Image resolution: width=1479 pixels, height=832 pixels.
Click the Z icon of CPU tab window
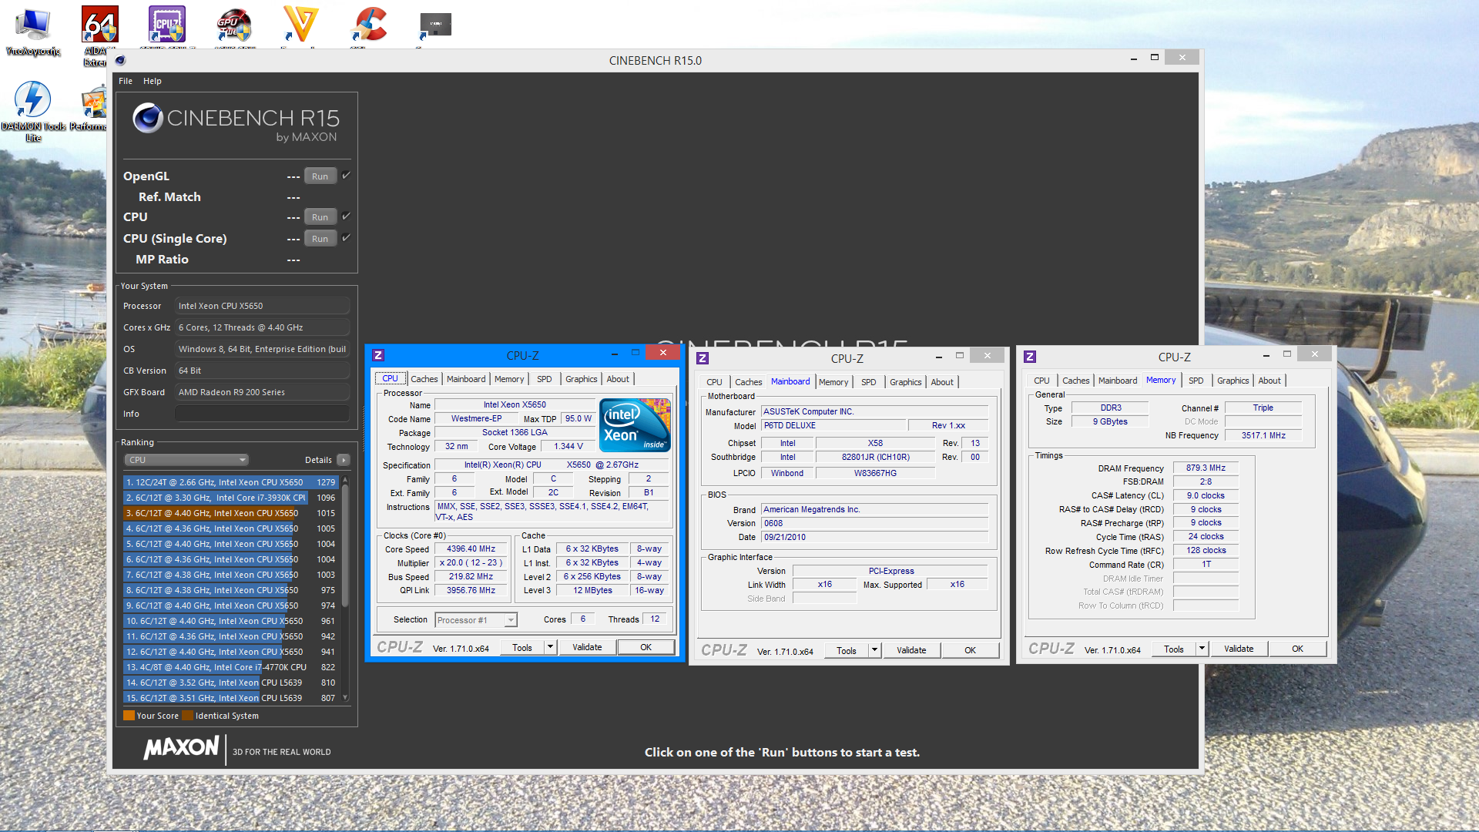tap(378, 355)
